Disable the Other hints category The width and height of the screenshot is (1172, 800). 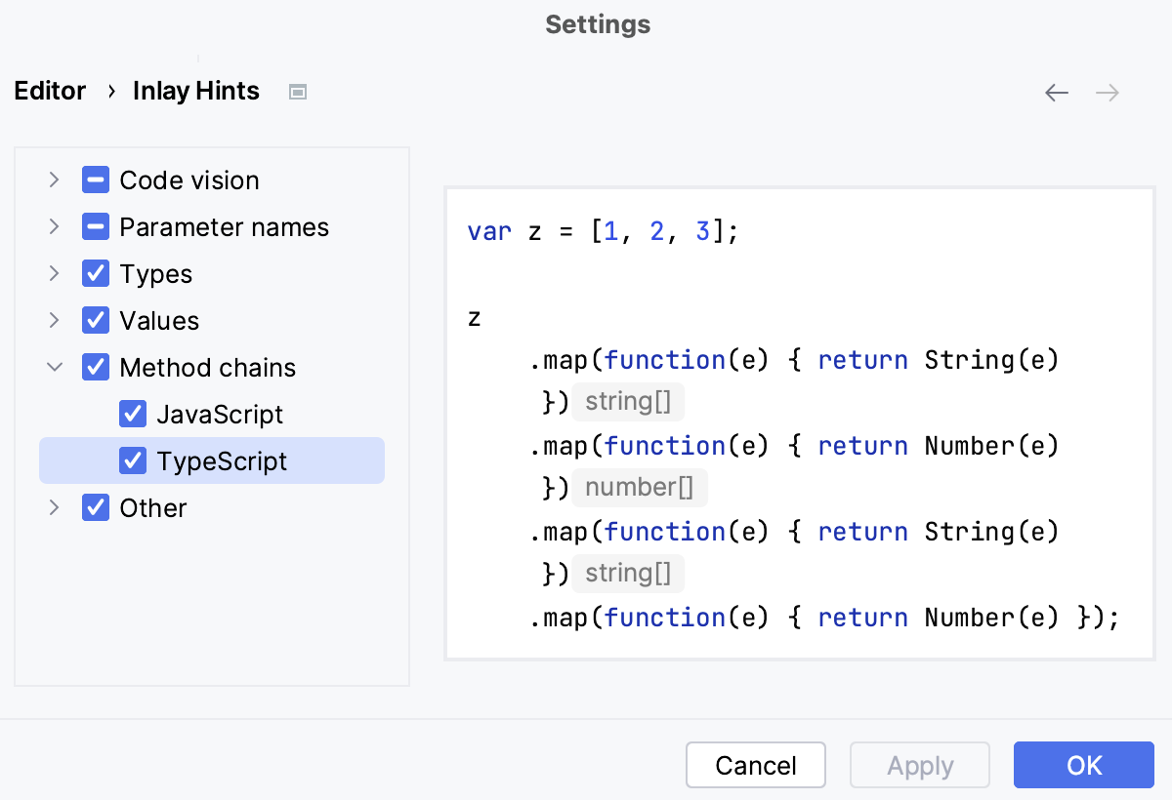pyautogui.click(x=95, y=507)
